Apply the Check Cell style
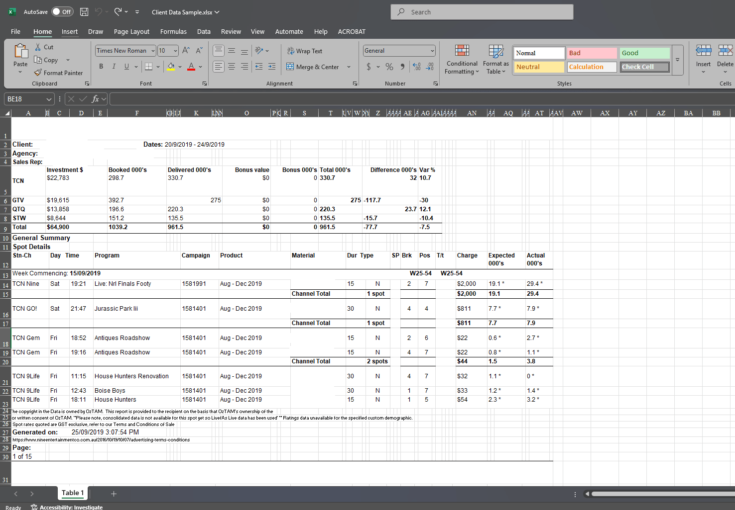Viewport: 735px width, 510px height. tap(645, 67)
